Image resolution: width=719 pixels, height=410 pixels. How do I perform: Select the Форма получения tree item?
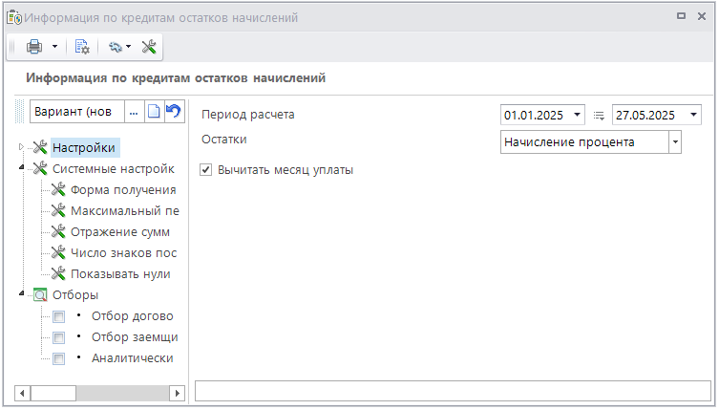tap(122, 189)
